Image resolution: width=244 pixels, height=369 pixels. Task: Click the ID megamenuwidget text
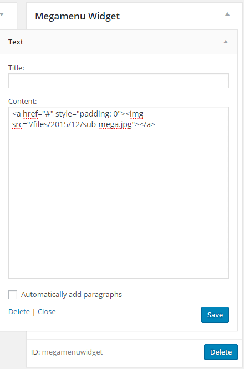67,352
